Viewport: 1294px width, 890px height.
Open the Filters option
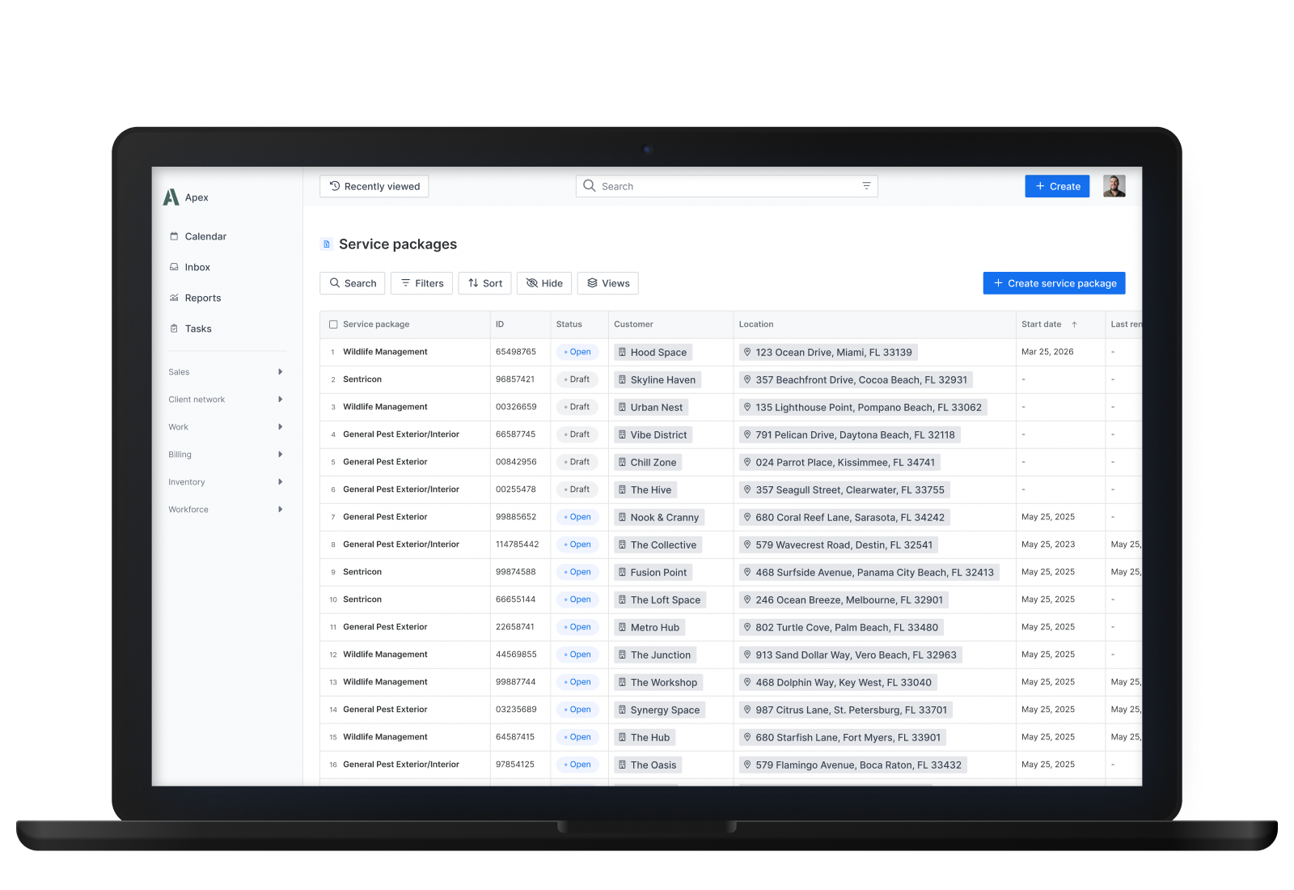[x=421, y=283]
